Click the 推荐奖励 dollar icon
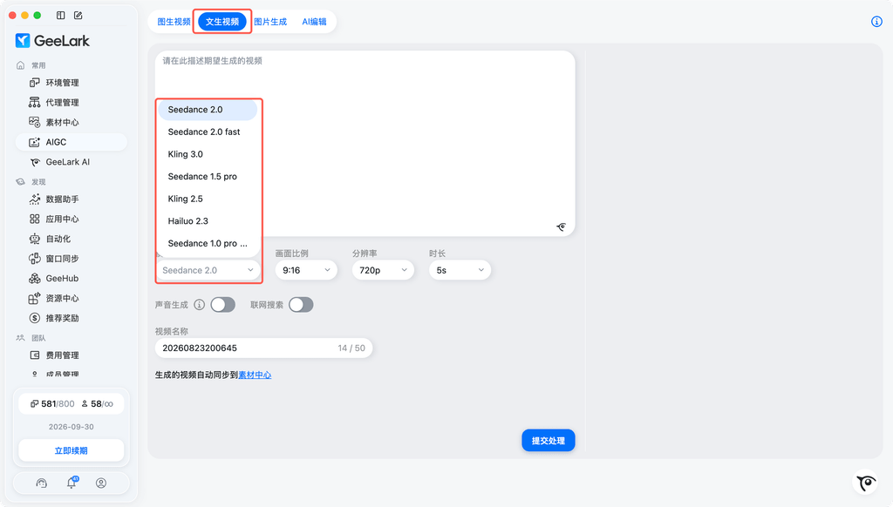Image resolution: width=893 pixels, height=507 pixels. (x=35, y=318)
